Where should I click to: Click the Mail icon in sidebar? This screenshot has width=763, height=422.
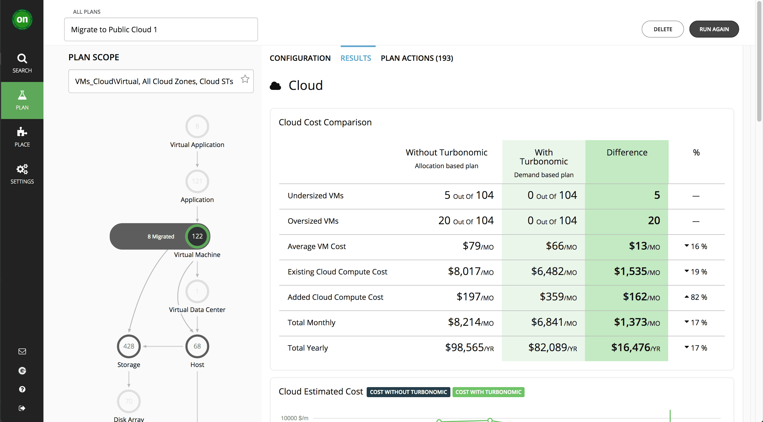click(22, 351)
